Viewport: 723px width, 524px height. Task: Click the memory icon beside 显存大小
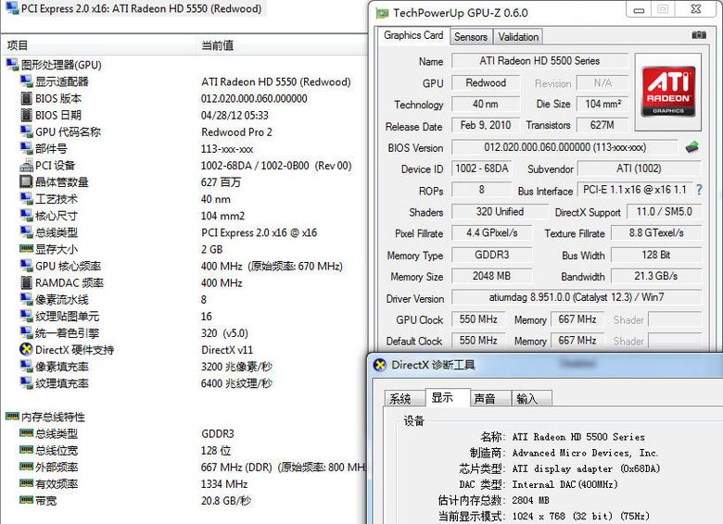coord(26,249)
